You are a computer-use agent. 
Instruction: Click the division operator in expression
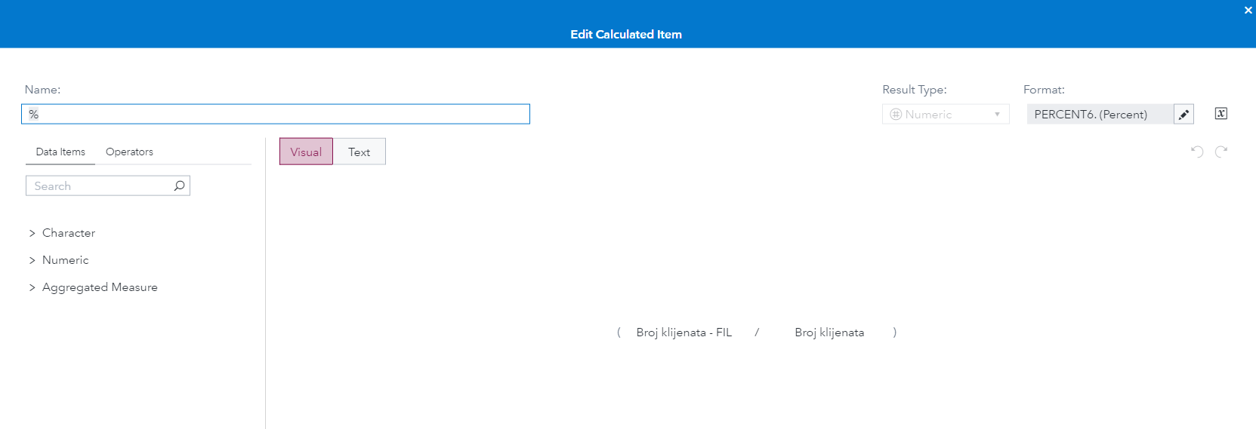tap(757, 332)
